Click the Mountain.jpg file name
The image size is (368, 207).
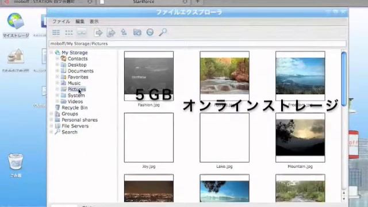click(x=300, y=166)
